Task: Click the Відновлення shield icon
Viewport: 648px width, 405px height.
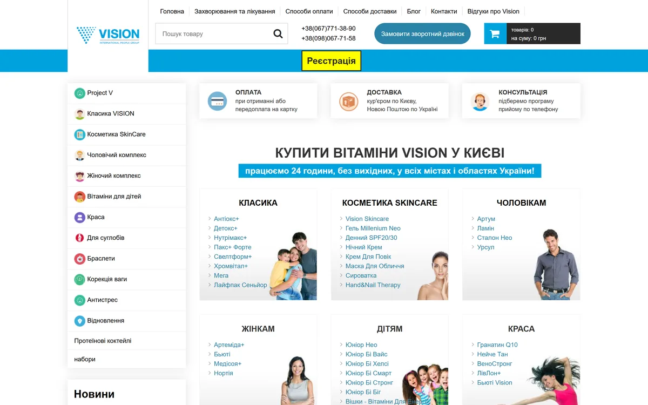Action: (80, 321)
